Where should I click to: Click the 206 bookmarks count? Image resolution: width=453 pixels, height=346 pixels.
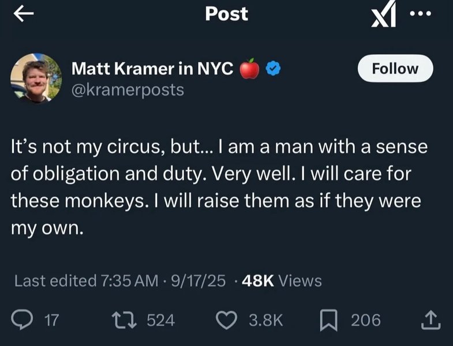pos(366,319)
